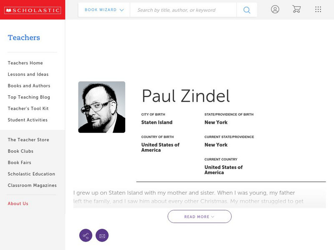334x250 pixels.
Task: Click the Teachers sidebar heading
Action: (x=24, y=37)
